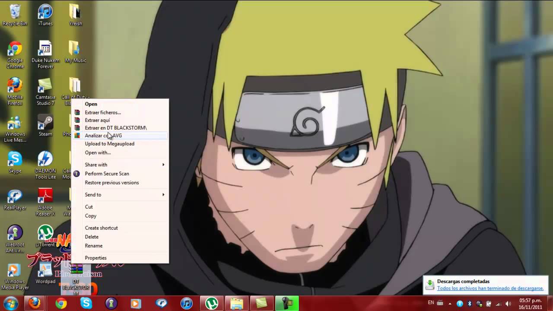
Task: Choose Analizar con AVG menu entry
Action: tap(120, 136)
